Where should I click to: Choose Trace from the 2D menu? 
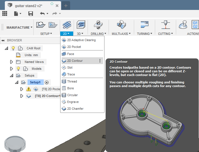[82, 74]
